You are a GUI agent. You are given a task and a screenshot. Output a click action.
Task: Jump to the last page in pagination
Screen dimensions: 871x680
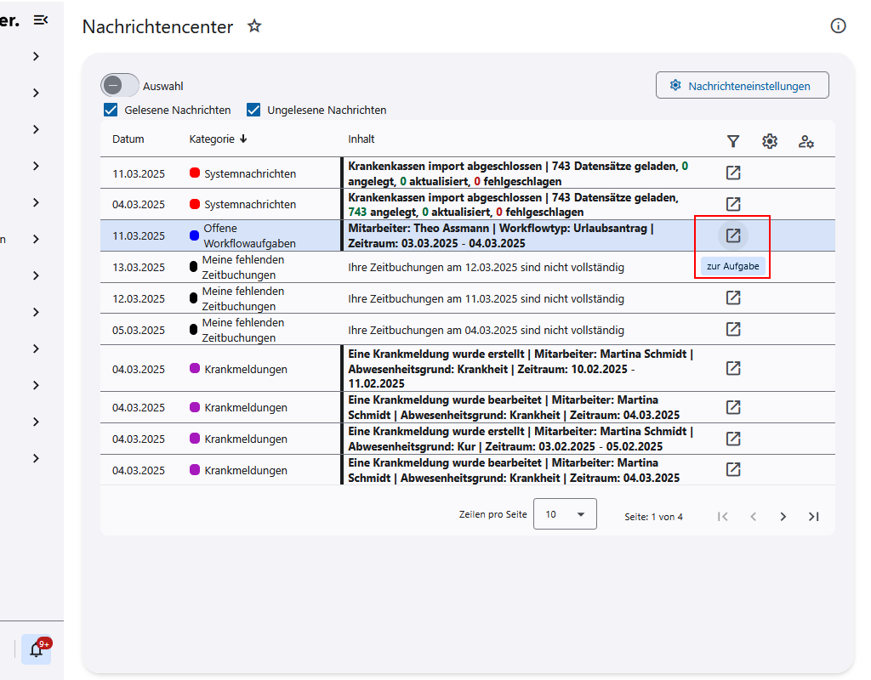(x=813, y=516)
